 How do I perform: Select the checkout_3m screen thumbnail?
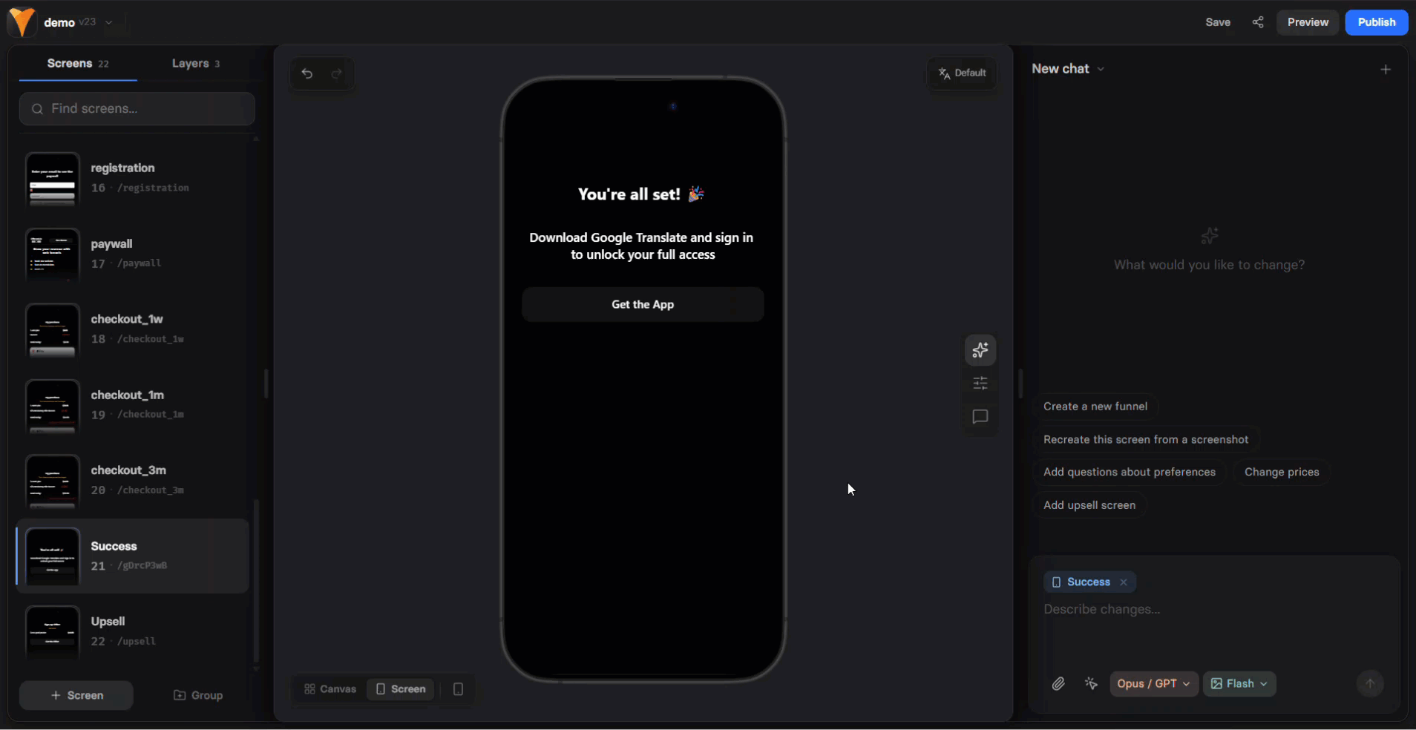pos(53,481)
